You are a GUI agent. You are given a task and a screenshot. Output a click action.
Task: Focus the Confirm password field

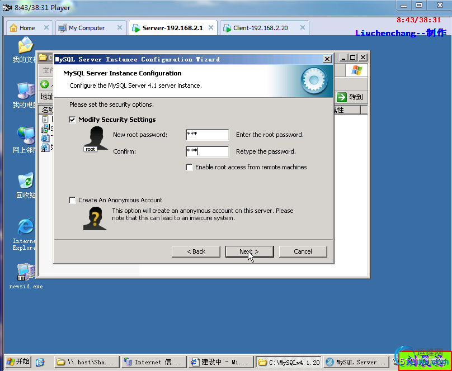[208, 151]
